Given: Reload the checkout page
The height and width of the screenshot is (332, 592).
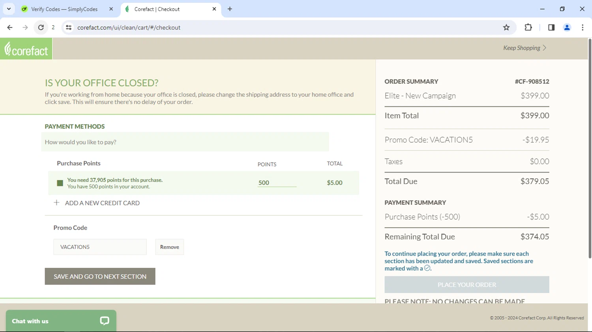Looking at the screenshot, I should (41, 28).
